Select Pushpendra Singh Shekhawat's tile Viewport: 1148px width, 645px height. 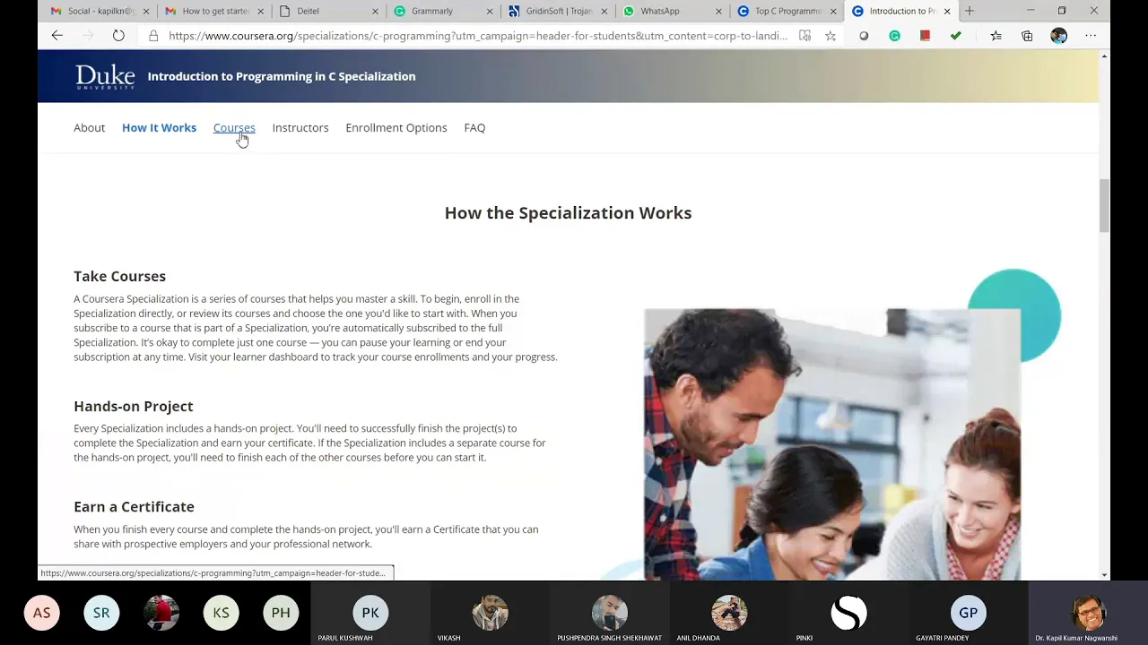pos(609,613)
